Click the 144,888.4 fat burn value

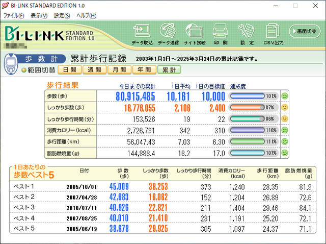141,154
